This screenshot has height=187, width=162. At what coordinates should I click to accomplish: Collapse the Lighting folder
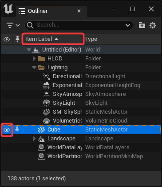coord(34,68)
